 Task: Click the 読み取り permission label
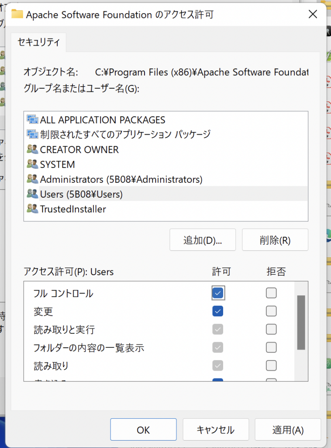51,366
